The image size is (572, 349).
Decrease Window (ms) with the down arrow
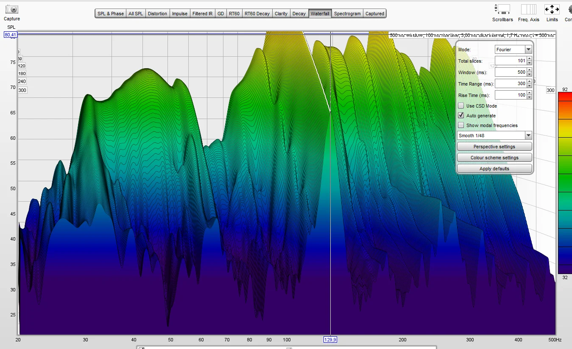point(529,75)
